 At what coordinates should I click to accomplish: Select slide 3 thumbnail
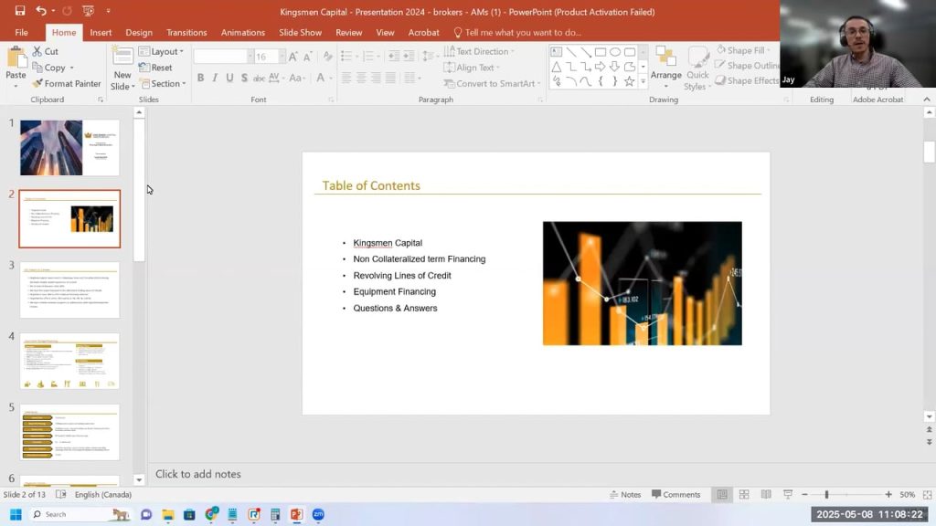pos(69,289)
